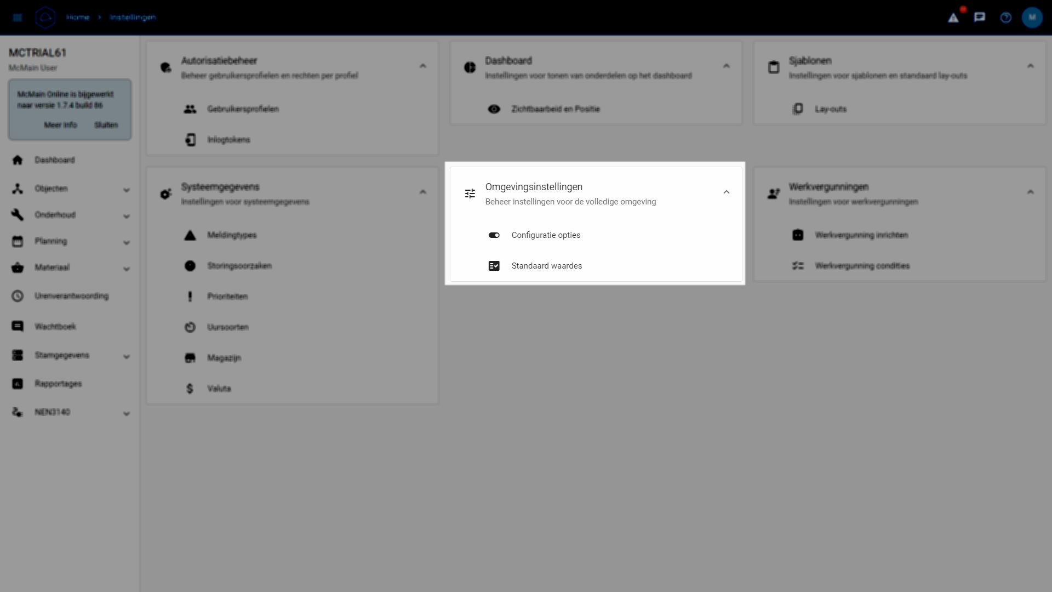The image size is (1052, 592).
Task: Open Gebruikersprofielen people icon item
Action: click(x=190, y=109)
